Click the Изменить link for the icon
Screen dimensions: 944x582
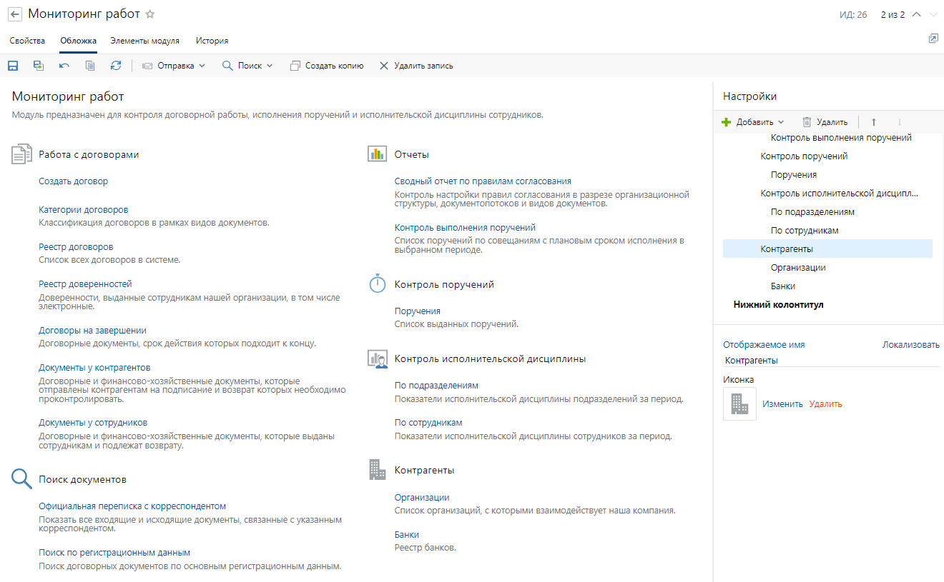point(782,404)
